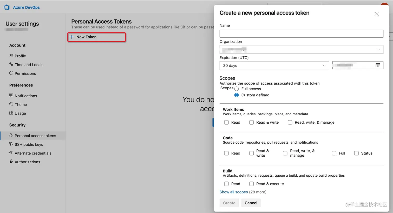Focus the token Name input field
Viewport: 393px width, 213px height.
(x=301, y=34)
